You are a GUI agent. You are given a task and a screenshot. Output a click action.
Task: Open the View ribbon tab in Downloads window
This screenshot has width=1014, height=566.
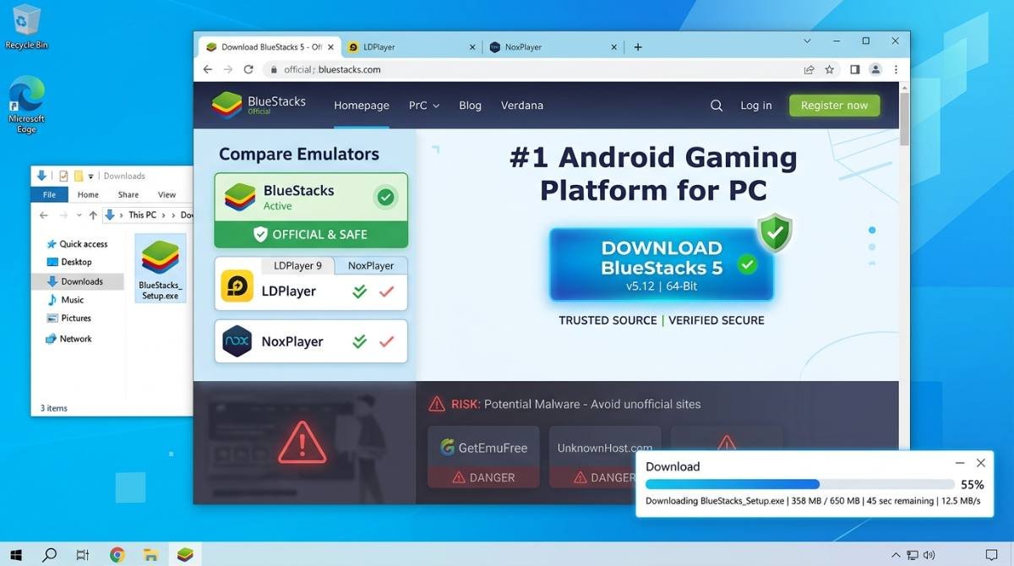pos(167,194)
